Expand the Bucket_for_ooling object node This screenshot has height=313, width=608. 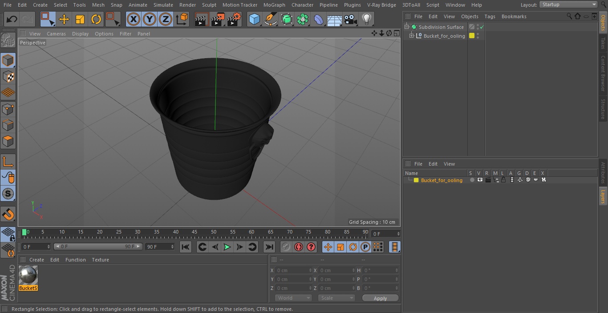[412, 36]
